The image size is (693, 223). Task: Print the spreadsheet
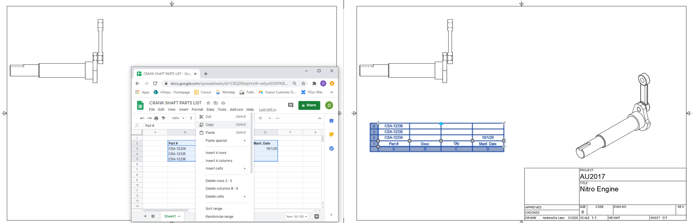pyautogui.click(x=156, y=118)
